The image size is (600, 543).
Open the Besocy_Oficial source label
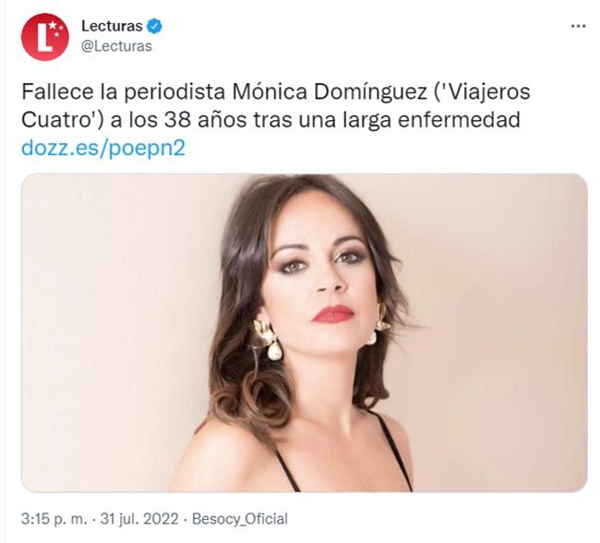pos(240,519)
